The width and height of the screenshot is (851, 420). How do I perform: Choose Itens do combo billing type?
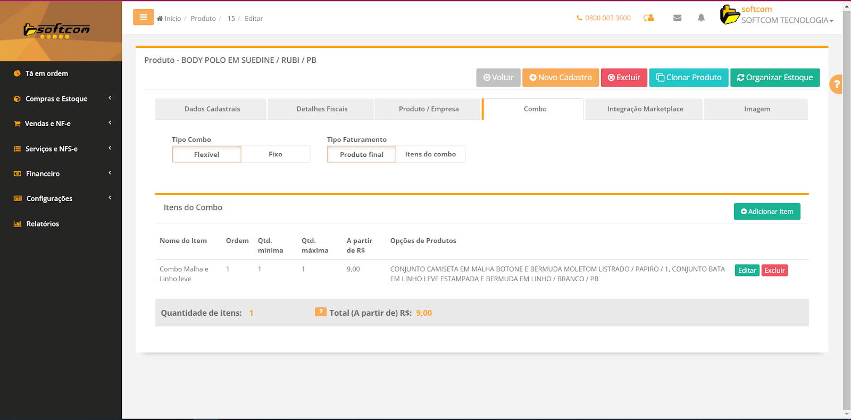click(x=430, y=154)
